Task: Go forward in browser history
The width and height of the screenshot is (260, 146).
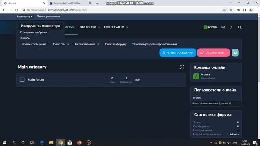Action: [10, 10]
